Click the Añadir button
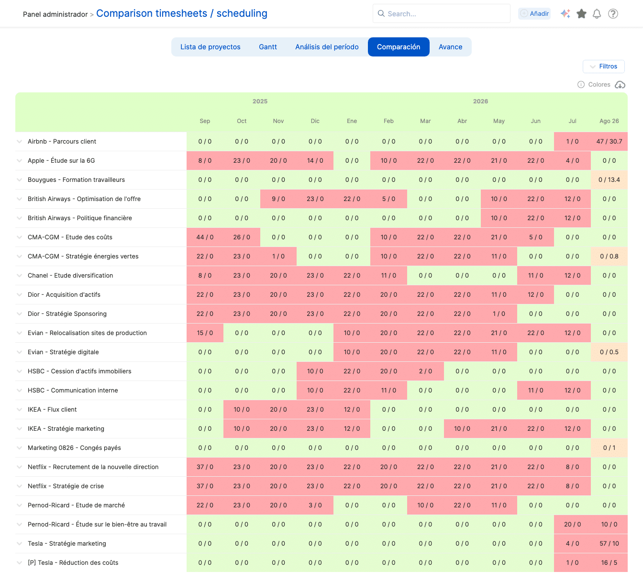Viewport: 643px width, 583px height. pos(534,14)
